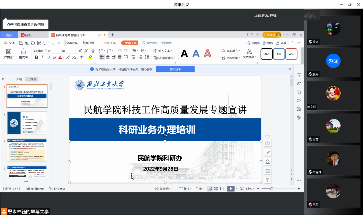Switch to slide sorter grid view
Screen dimensions: 363x215
pos(216,189)
